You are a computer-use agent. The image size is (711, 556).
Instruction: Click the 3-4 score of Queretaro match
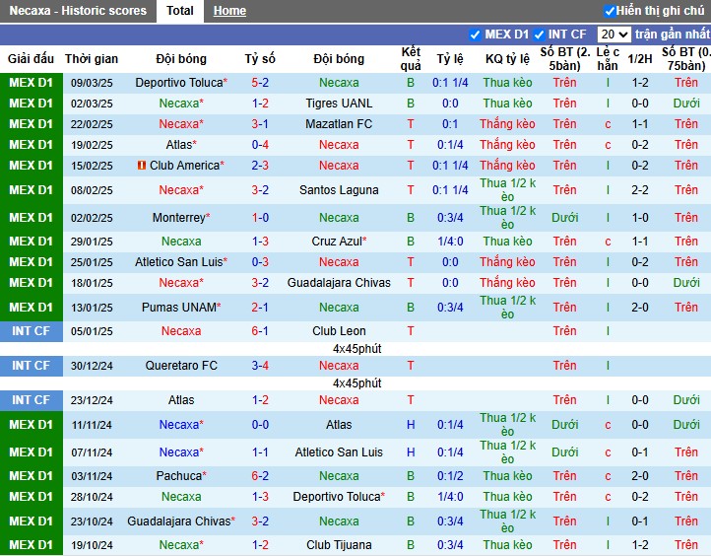[x=260, y=366]
